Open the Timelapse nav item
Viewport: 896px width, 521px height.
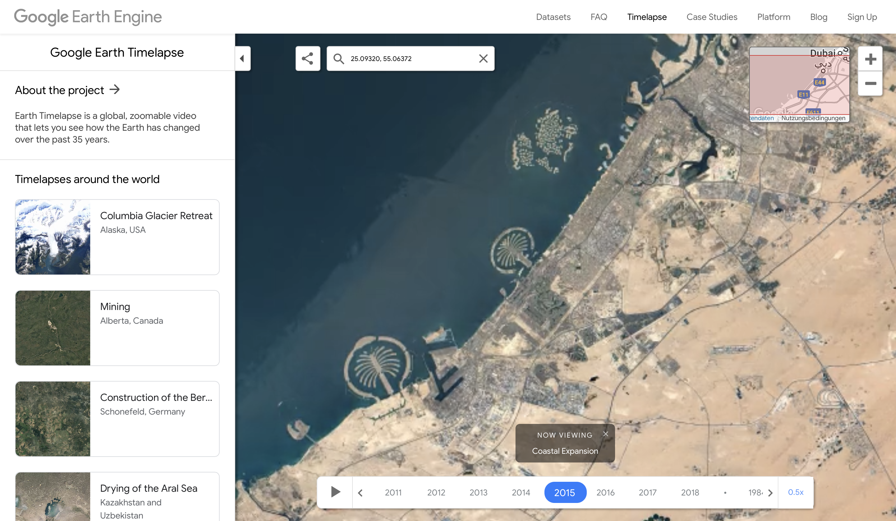tap(647, 17)
